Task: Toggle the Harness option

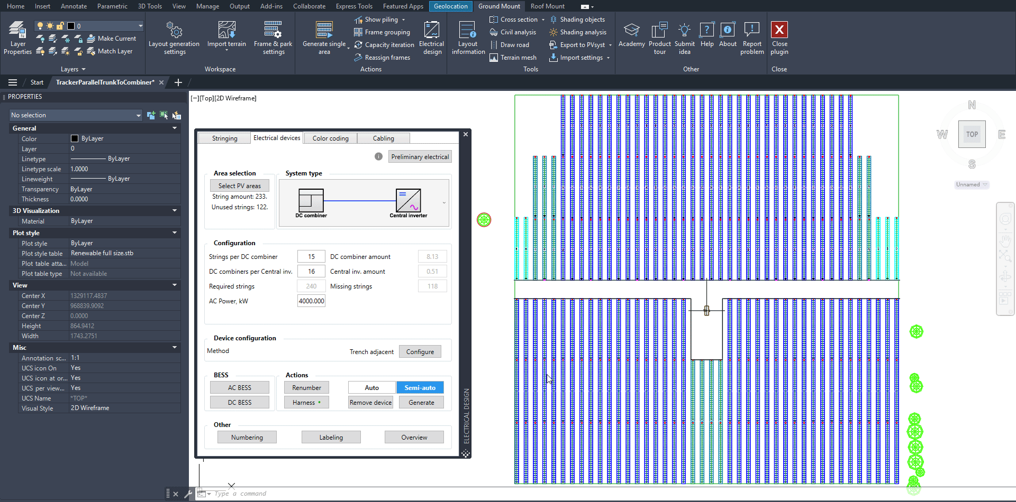Action: [x=306, y=403]
